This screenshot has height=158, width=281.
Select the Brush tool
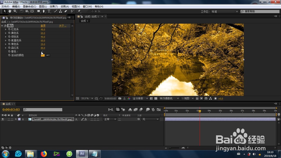coord(56,11)
